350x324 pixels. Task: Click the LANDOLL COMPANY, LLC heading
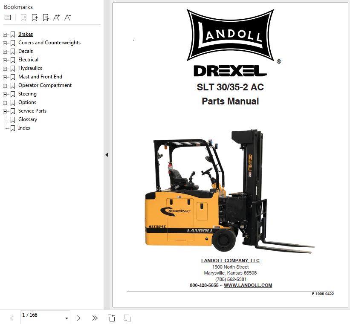(230, 260)
